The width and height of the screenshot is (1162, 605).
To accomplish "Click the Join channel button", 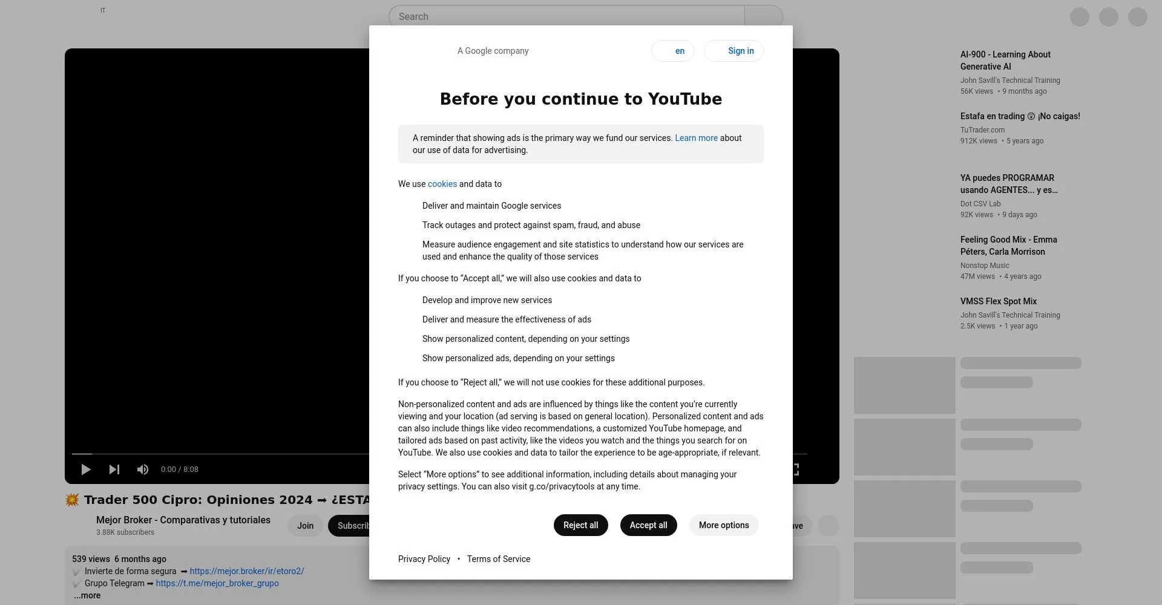I will pos(305,526).
